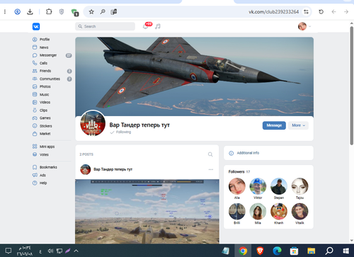The height and width of the screenshot is (257, 354).
Task: Click the browser address bar URL
Action: (273, 12)
